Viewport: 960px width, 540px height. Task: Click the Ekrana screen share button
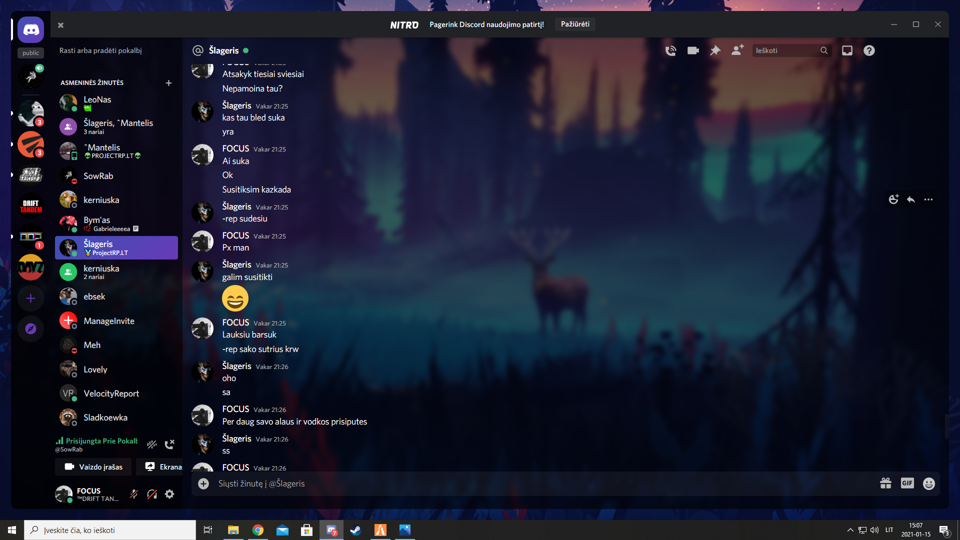pos(159,467)
